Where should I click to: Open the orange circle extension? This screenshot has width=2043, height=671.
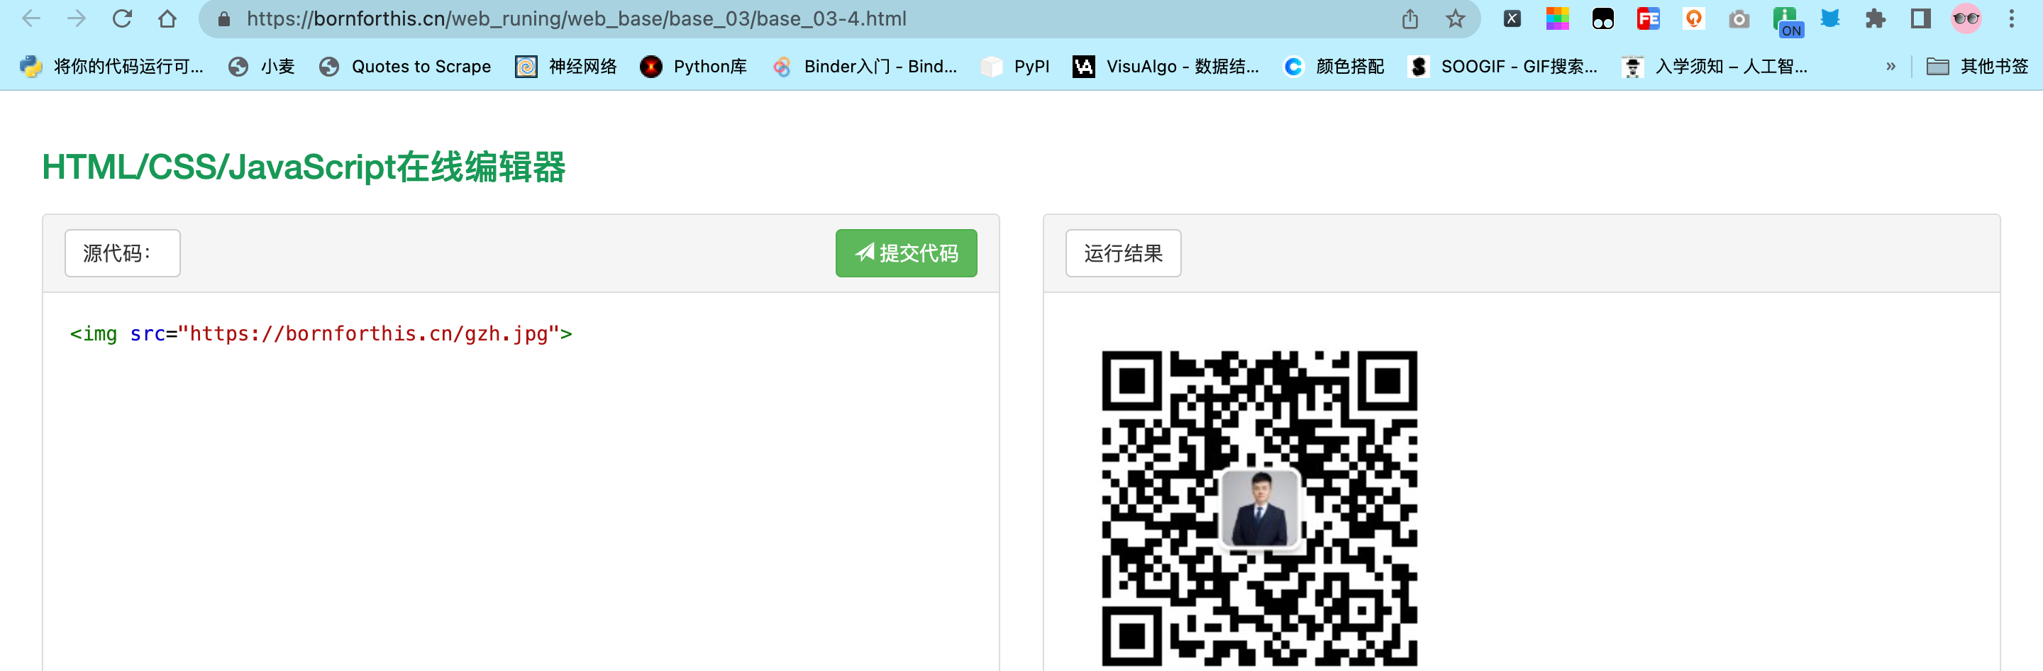click(x=1693, y=19)
